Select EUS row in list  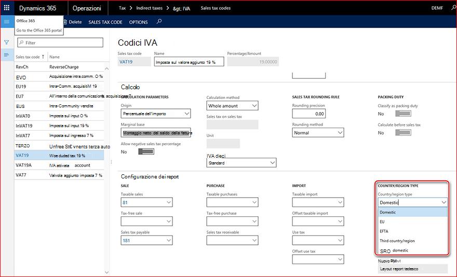pos(59,106)
